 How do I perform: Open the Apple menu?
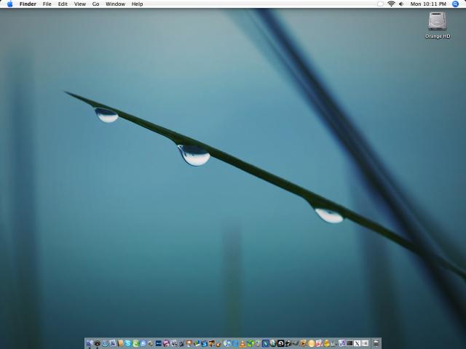(10, 4)
